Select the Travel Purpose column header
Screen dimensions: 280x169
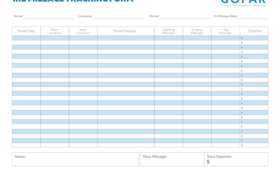point(126,31)
